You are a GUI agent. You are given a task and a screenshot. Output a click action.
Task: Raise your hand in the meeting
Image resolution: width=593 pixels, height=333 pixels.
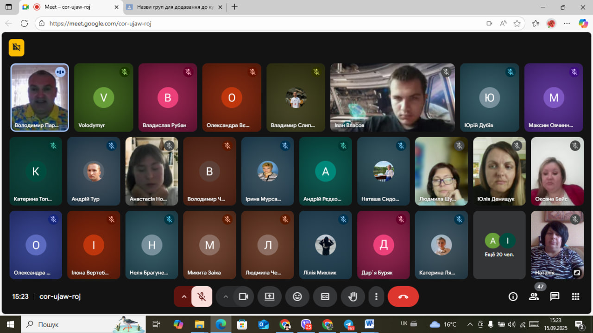click(x=353, y=297)
